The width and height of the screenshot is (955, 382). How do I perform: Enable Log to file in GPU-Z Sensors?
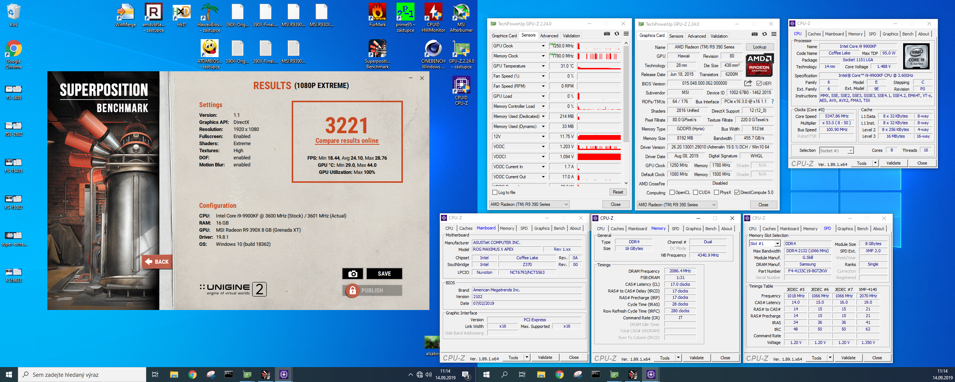[495, 192]
